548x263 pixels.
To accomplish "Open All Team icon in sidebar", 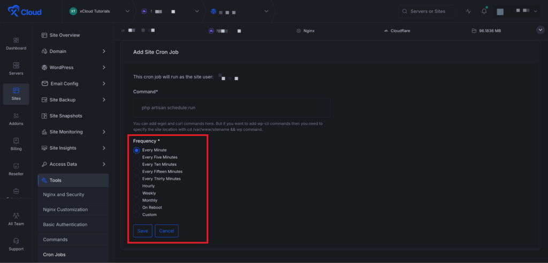I will click(x=16, y=215).
